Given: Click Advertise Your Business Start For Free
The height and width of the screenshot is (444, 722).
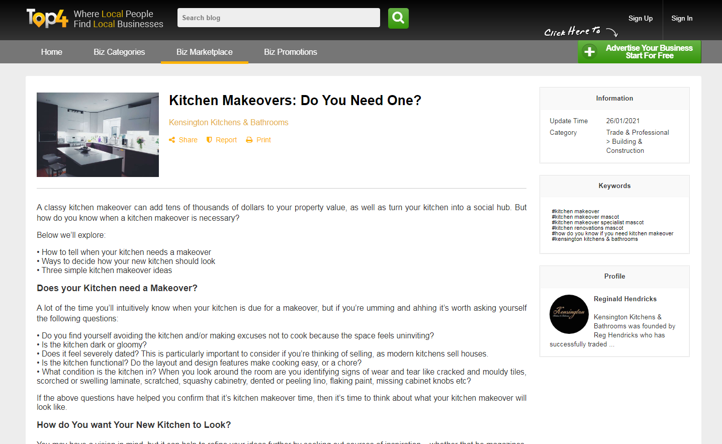Looking at the screenshot, I should tap(649, 52).
